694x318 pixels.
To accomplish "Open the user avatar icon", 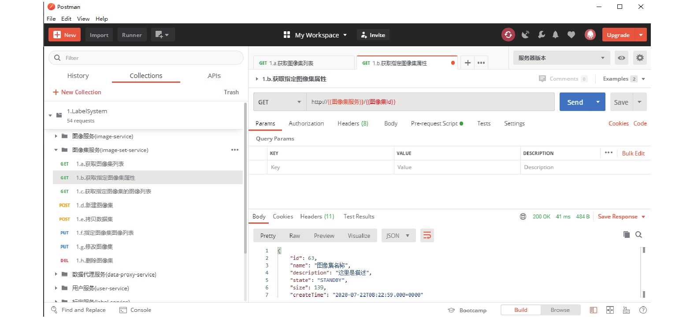I will [x=590, y=35].
